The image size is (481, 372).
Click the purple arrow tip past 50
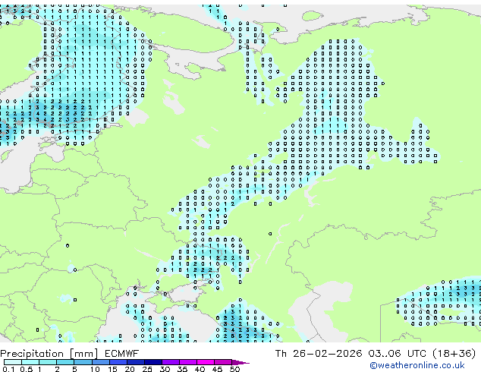(240, 362)
